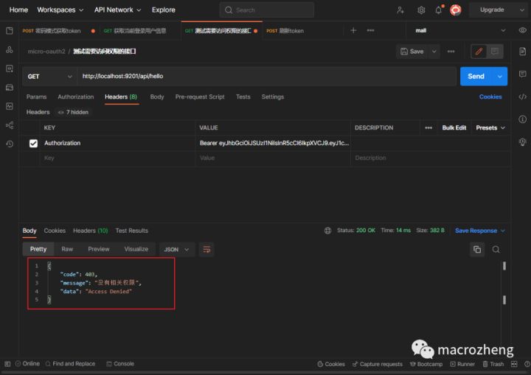The height and width of the screenshot is (375, 531).
Task: Uncheck the Authorization header checkbox
Action: (33, 143)
